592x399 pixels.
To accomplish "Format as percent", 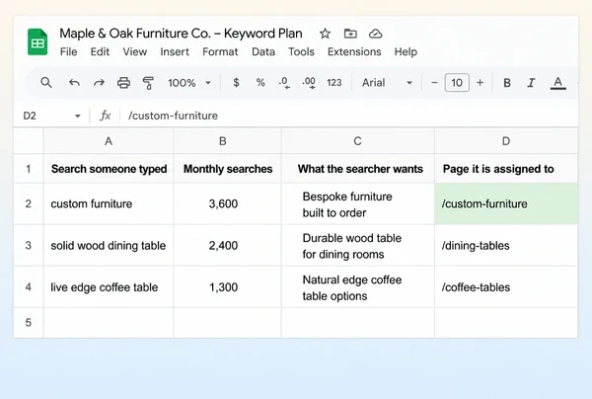I will pos(260,82).
